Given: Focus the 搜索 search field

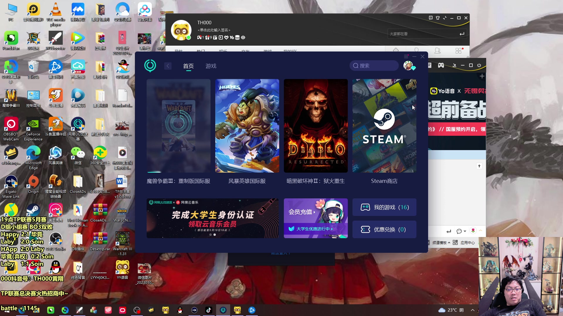Looking at the screenshot, I should (374, 66).
